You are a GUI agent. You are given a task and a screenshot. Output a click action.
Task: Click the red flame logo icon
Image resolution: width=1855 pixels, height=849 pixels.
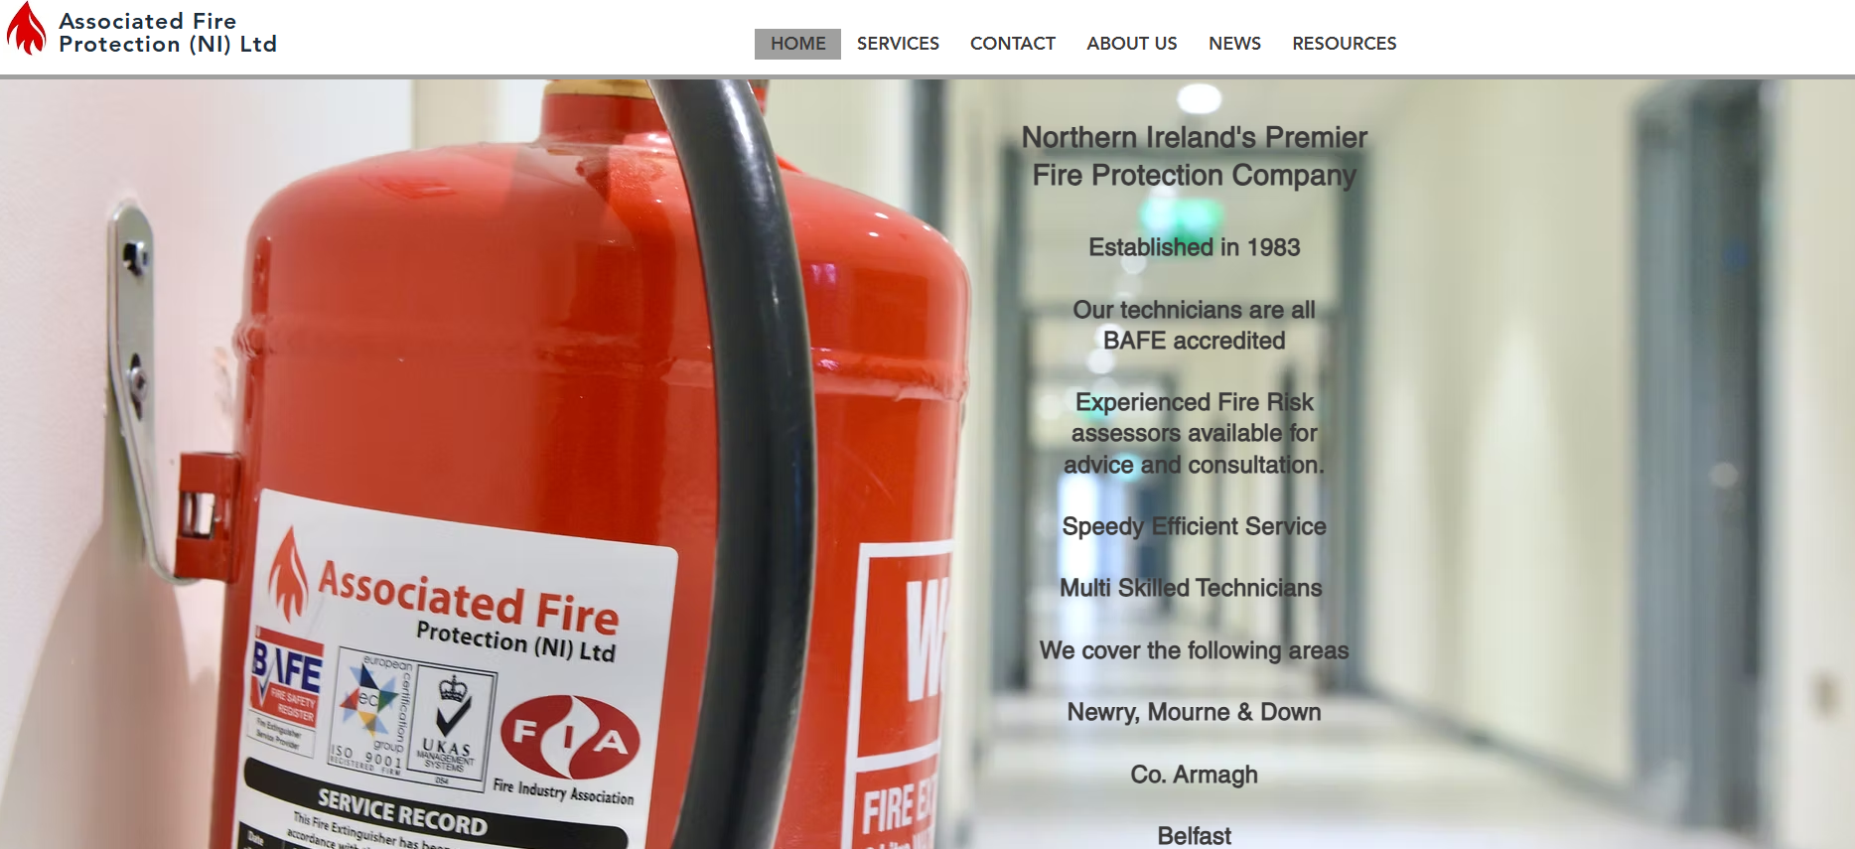pyautogui.click(x=27, y=28)
